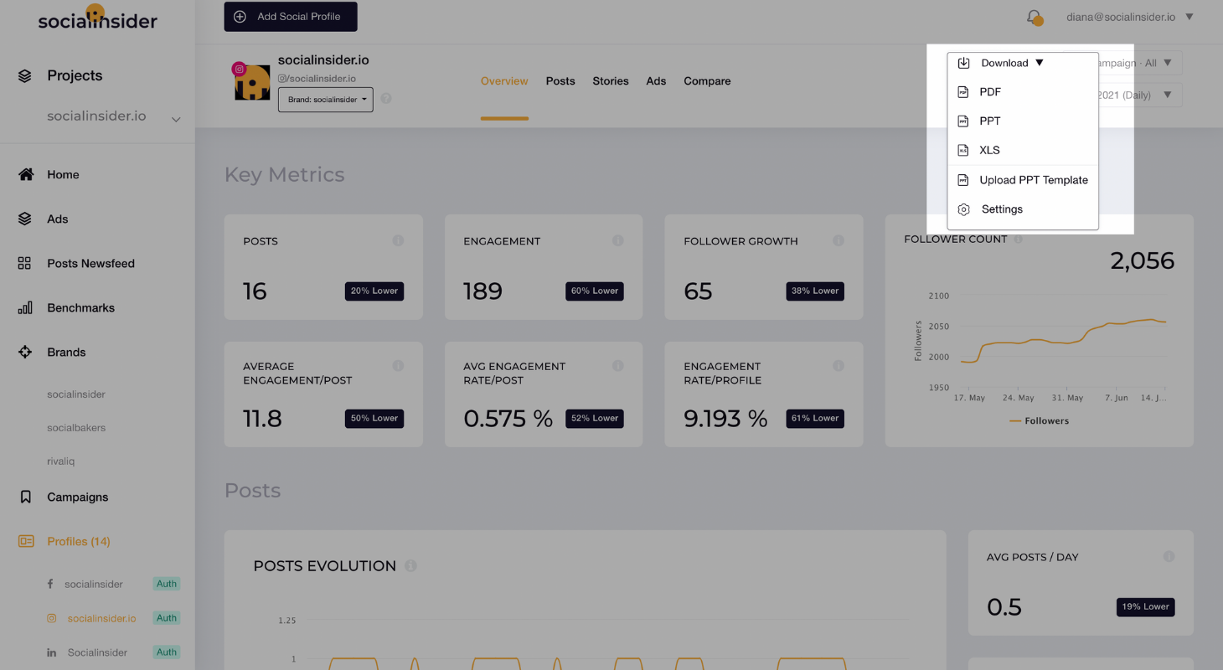Click the PPT file icon
1223x670 pixels.
(x=963, y=121)
